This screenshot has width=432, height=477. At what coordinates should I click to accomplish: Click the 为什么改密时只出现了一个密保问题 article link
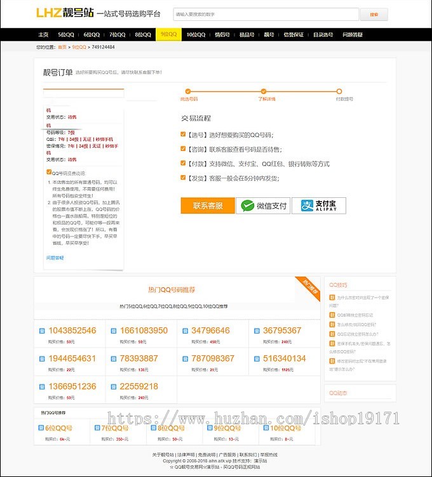[x=359, y=301]
